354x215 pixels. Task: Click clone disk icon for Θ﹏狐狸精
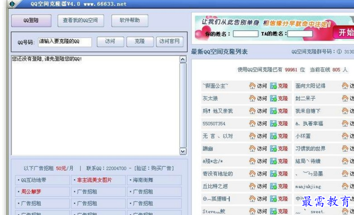pos(273,199)
